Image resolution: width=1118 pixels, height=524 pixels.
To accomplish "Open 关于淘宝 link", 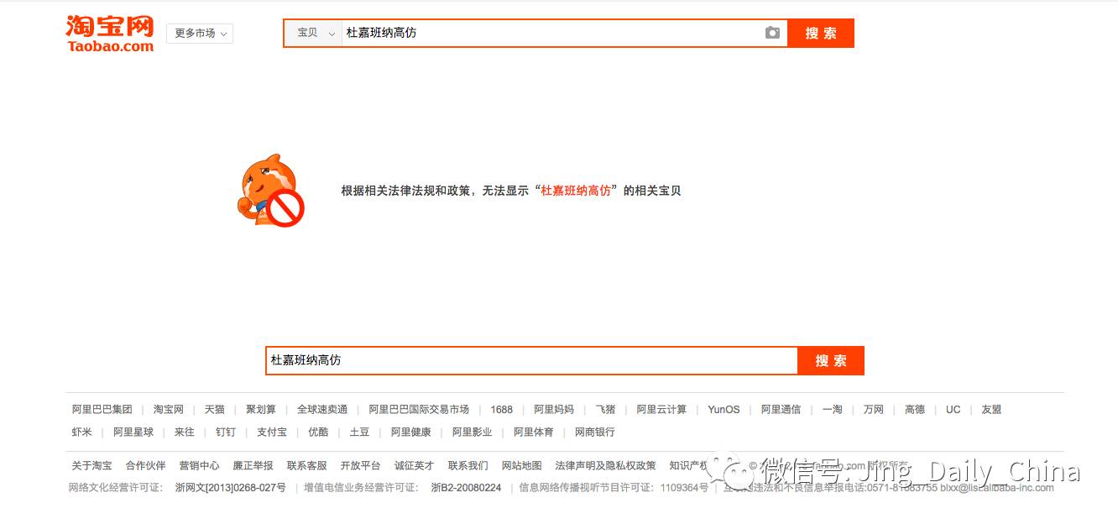I will [91, 465].
